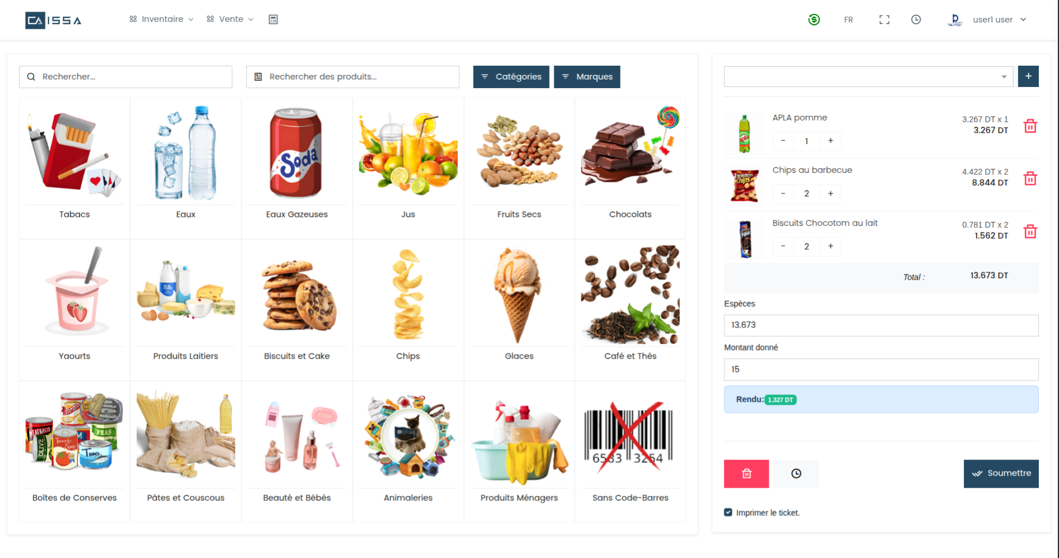1059x558 pixels.
Task: Clear the cart with red trash button
Action: [746, 474]
